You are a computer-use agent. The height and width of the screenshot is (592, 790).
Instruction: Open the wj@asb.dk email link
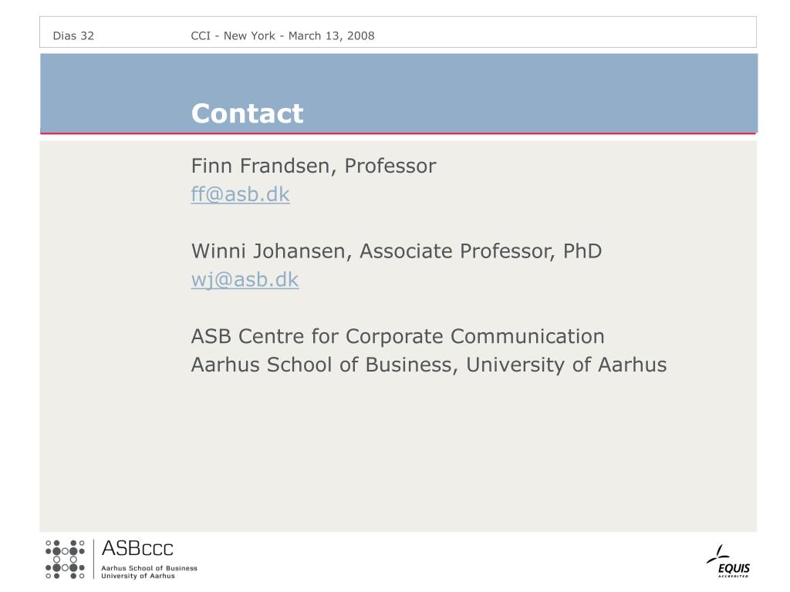pos(245,280)
